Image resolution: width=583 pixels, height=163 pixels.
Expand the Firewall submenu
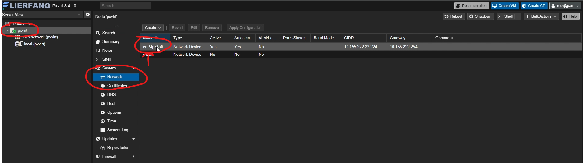pyautogui.click(x=133, y=157)
